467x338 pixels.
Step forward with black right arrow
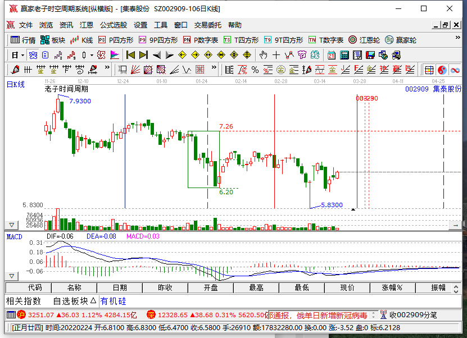[x=170, y=55]
